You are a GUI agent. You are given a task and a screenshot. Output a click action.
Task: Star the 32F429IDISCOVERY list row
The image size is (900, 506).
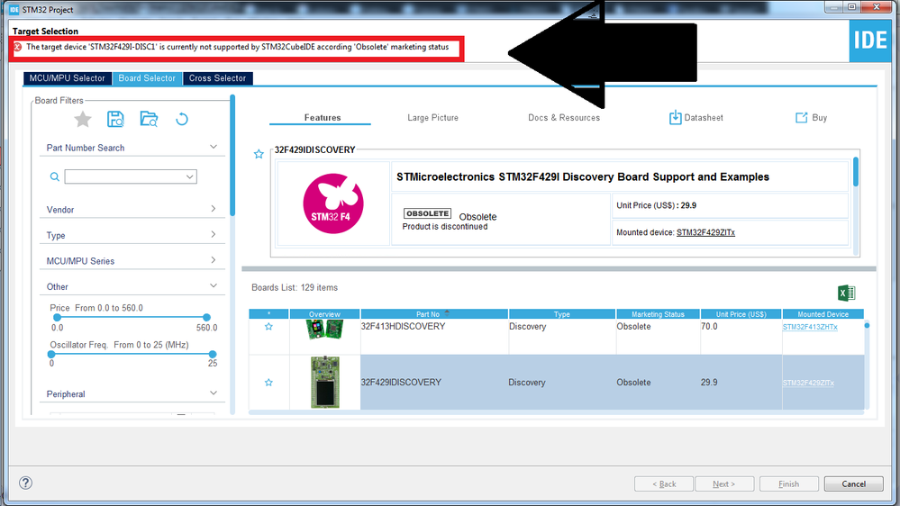pyautogui.click(x=268, y=382)
